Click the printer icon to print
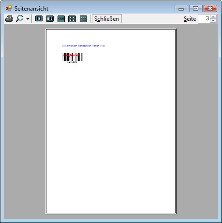Viewport: 222px width, 223px height. pos(9,19)
